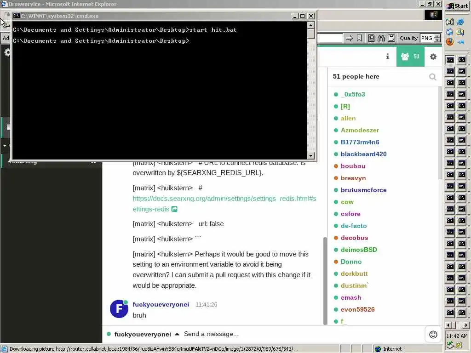
Task: Select user allen in people list
Action: pos(348,118)
